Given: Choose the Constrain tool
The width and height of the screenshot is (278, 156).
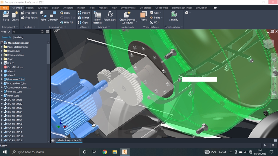Looking at the screenshot, I should coord(53,16).
